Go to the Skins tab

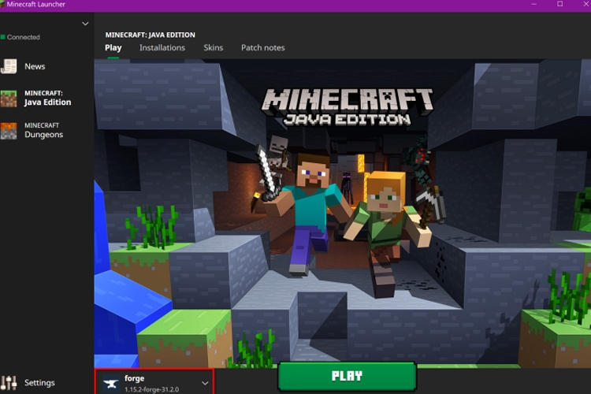coord(214,48)
